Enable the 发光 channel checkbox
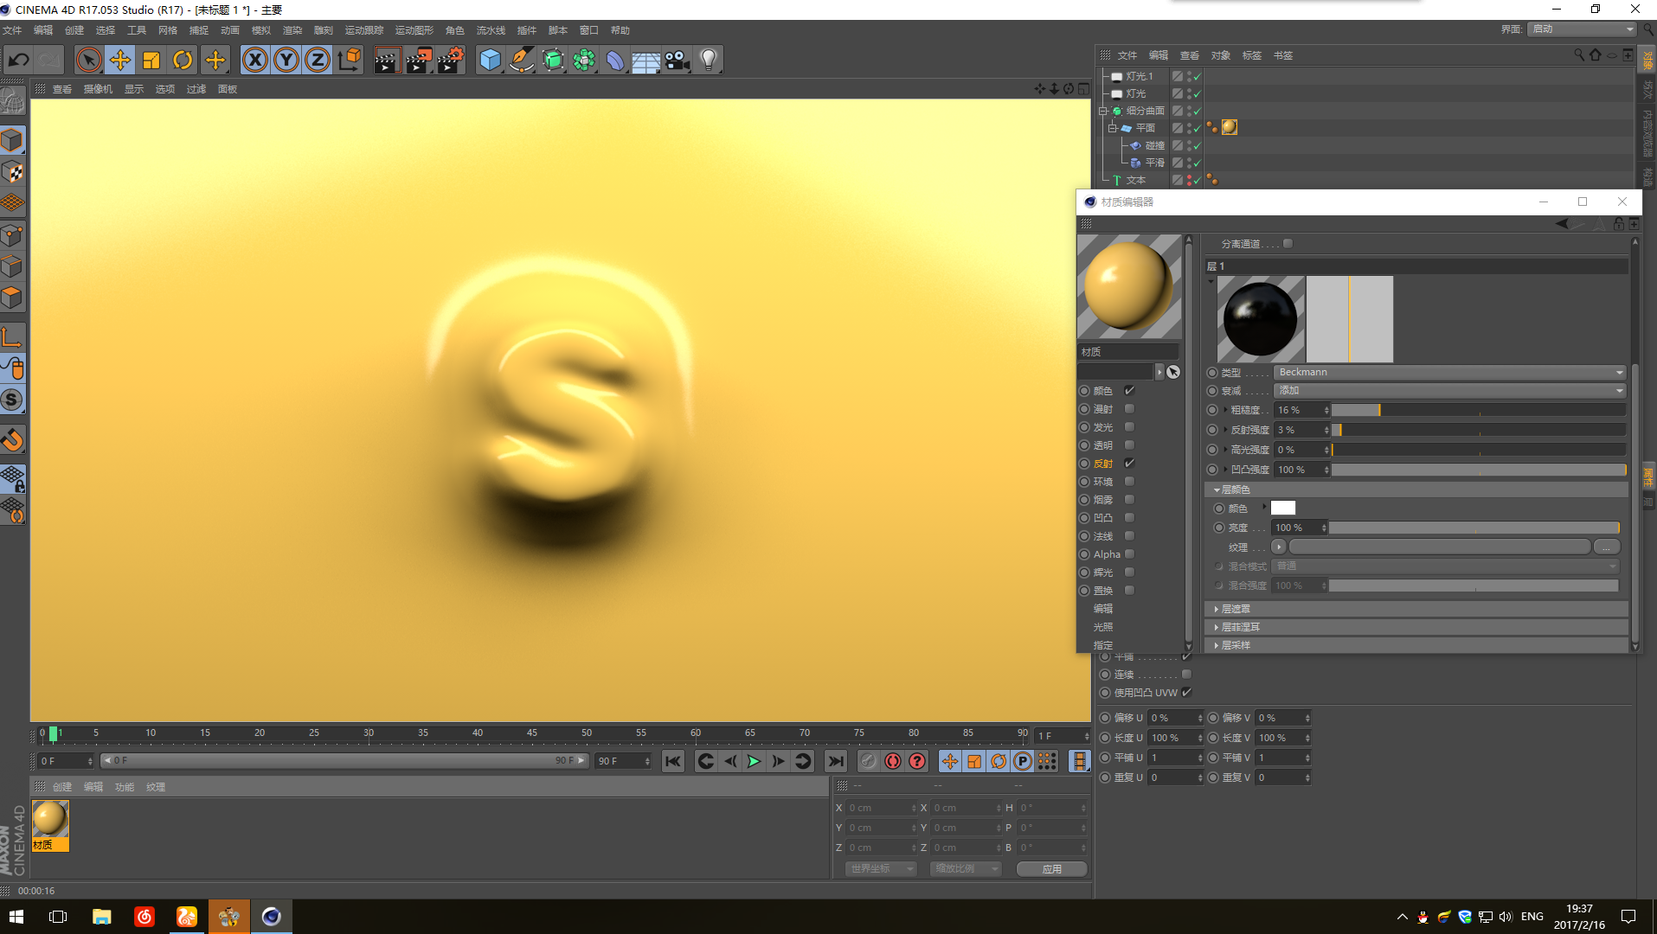This screenshot has width=1657, height=934. [1129, 427]
